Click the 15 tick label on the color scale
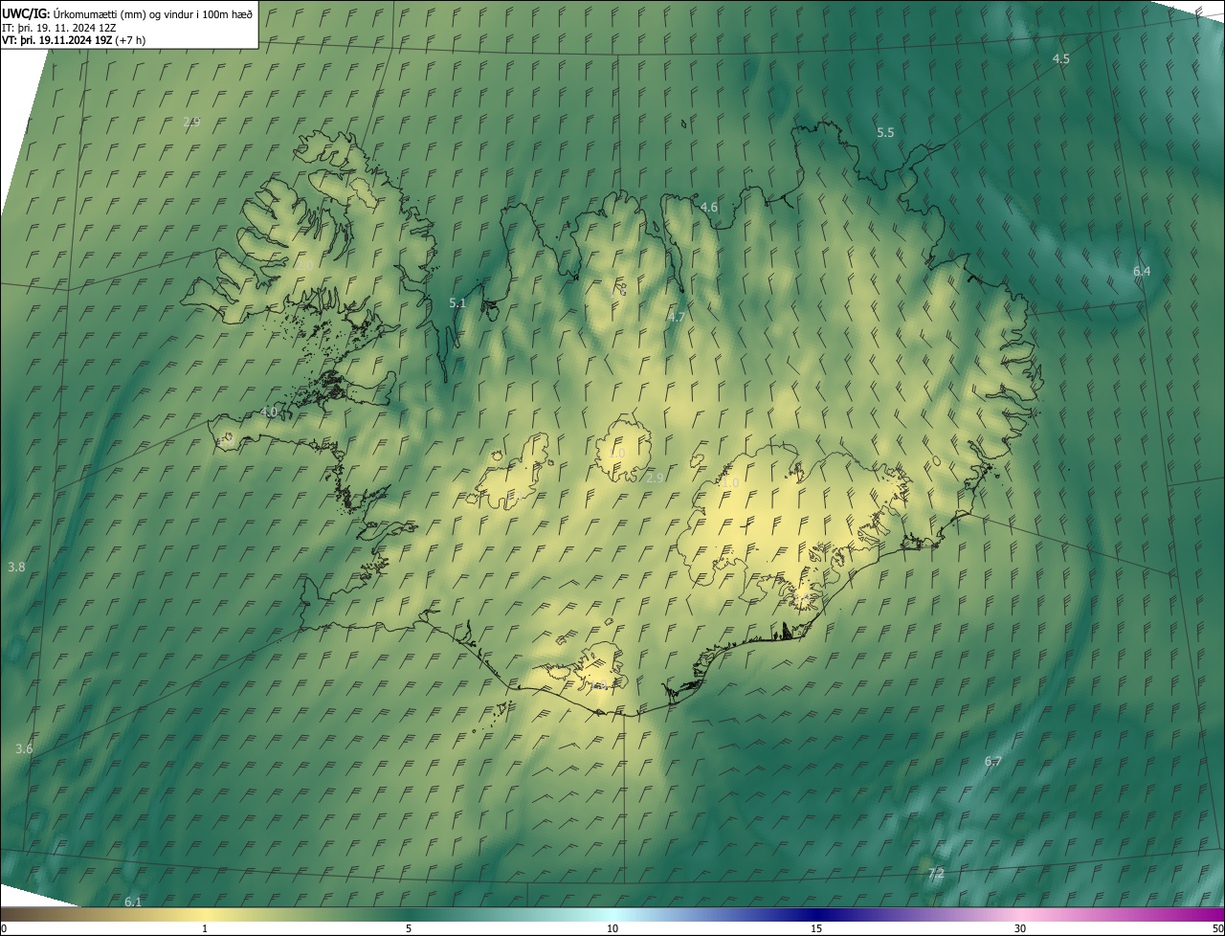Viewport: 1225px width, 936px height. 816,929
